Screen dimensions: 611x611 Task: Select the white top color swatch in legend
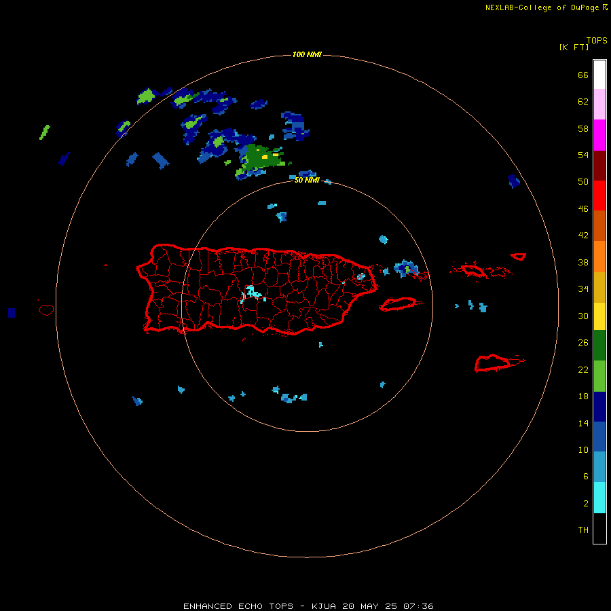click(599, 75)
